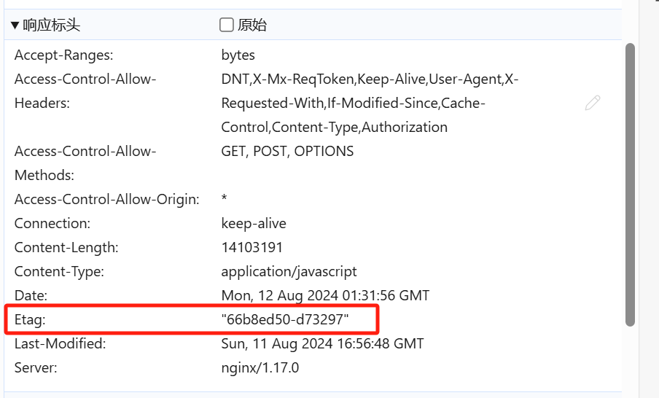Click the pencil edit icon beside Access-Control-Allow-Headers

[x=593, y=103]
